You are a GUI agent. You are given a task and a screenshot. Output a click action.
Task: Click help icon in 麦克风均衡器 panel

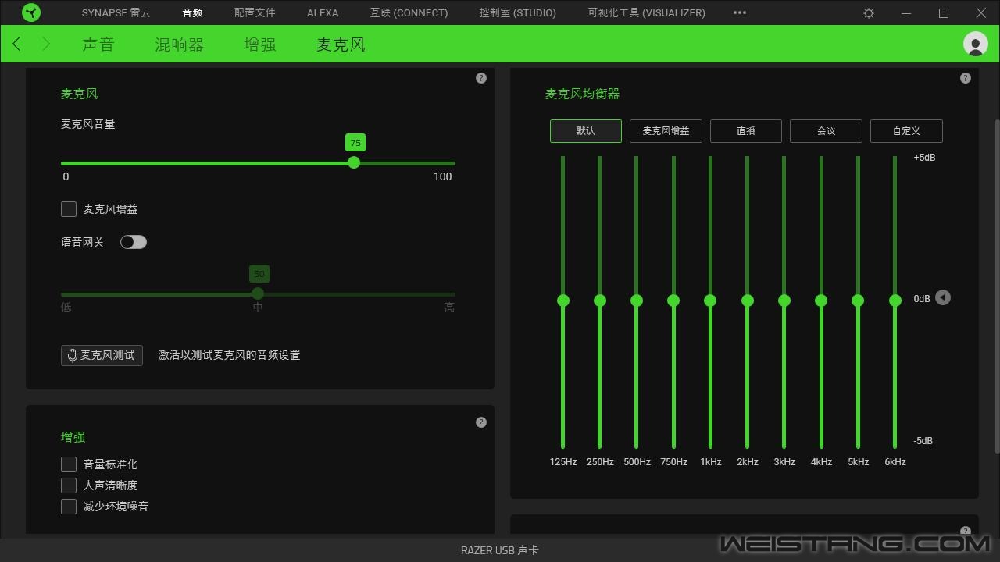point(966,78)
